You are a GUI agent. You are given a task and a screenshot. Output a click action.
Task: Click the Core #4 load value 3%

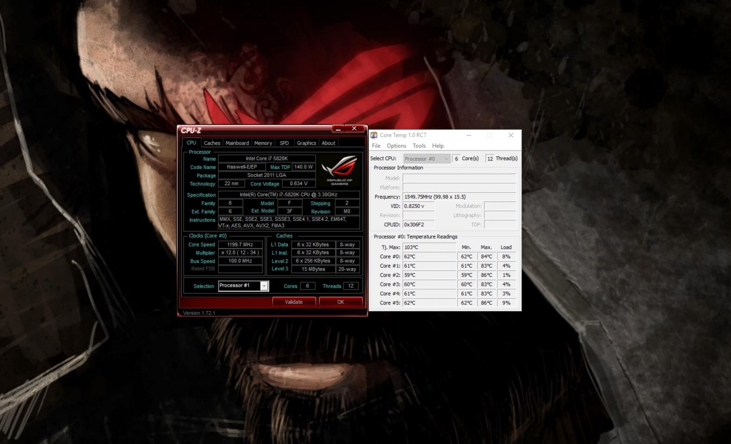[506, 293]
